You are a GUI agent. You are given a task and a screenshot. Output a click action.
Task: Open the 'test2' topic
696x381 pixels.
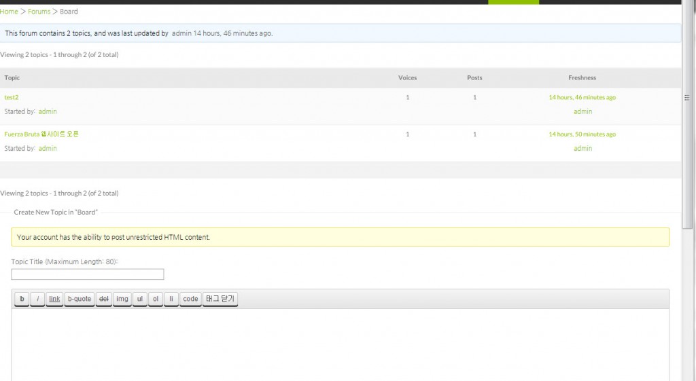[11, 97]
